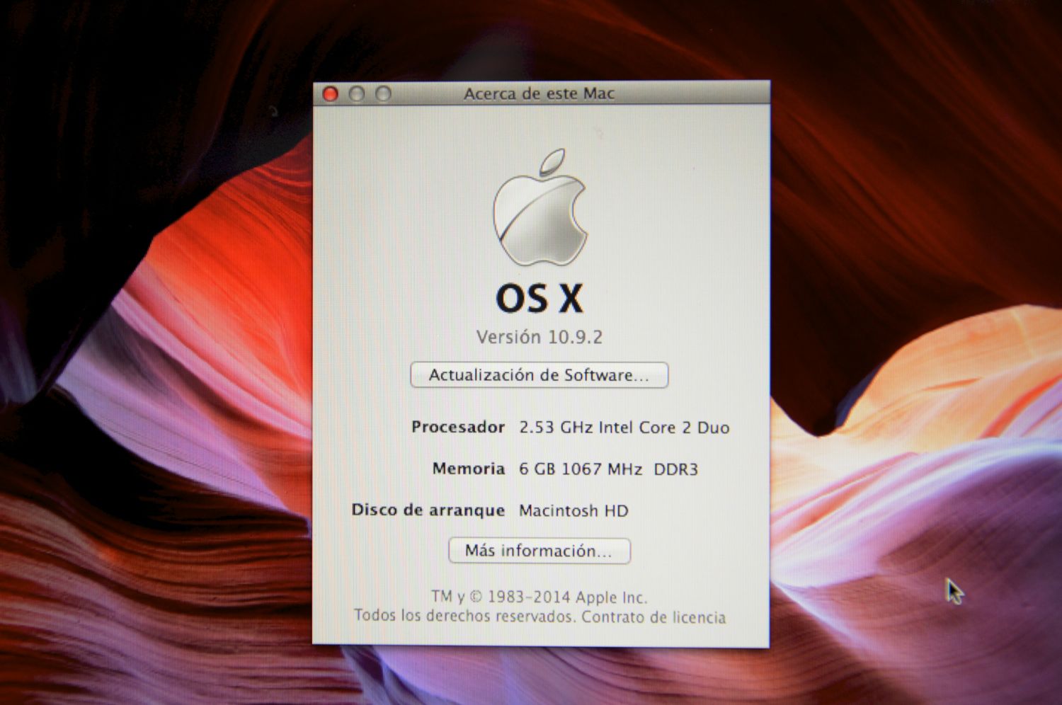Click the Versión 10.9.2 text
This screenshot has height=705, width=1062.
539,337
